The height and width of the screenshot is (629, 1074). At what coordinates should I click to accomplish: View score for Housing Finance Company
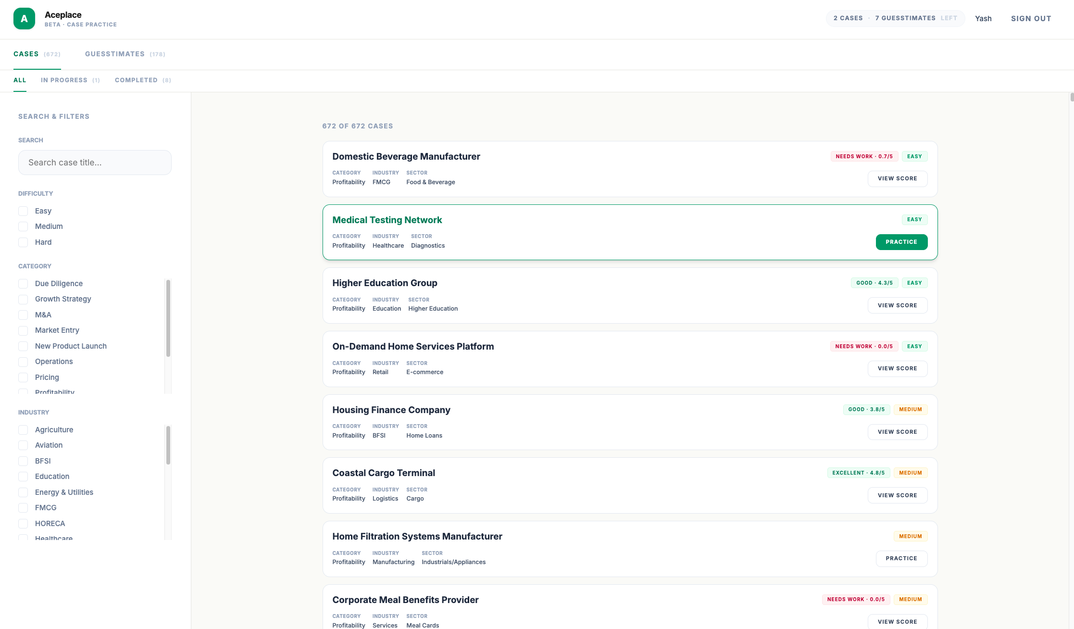coord(897,432)
